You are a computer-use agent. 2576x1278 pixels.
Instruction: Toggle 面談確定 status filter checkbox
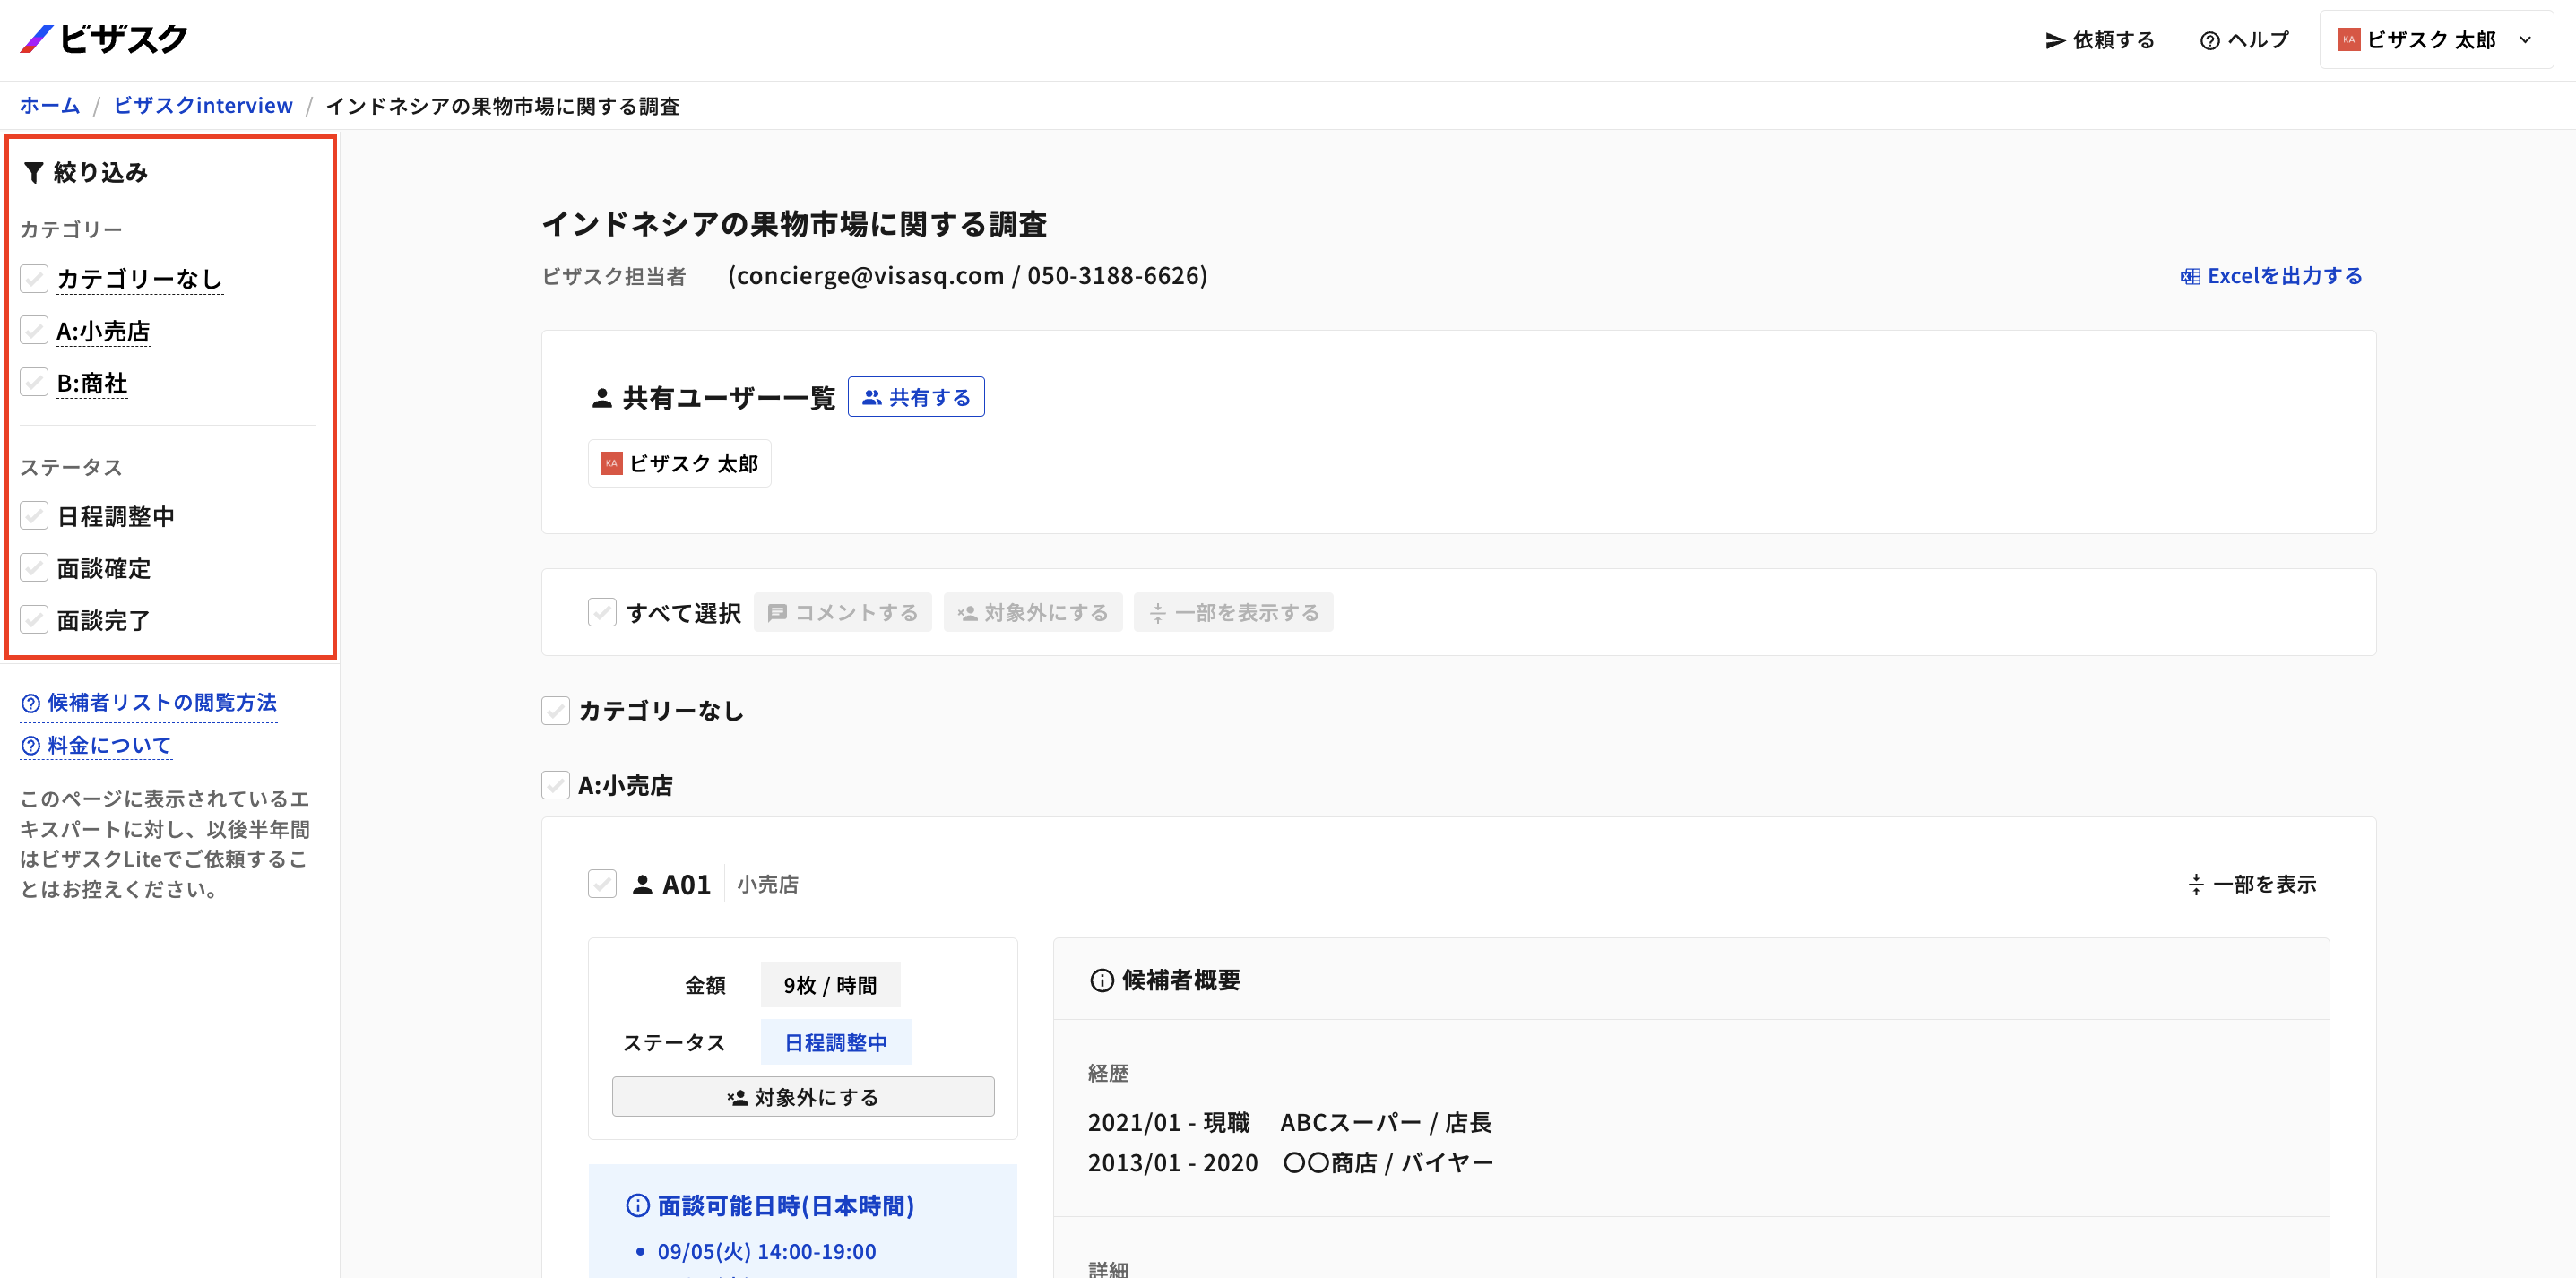point(34,568)
